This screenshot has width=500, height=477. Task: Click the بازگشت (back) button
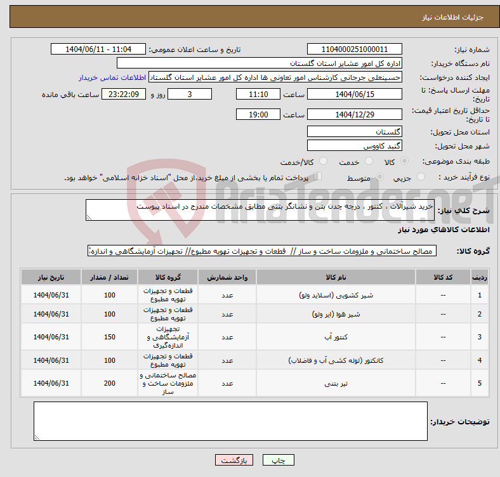[x=234, y=461]
